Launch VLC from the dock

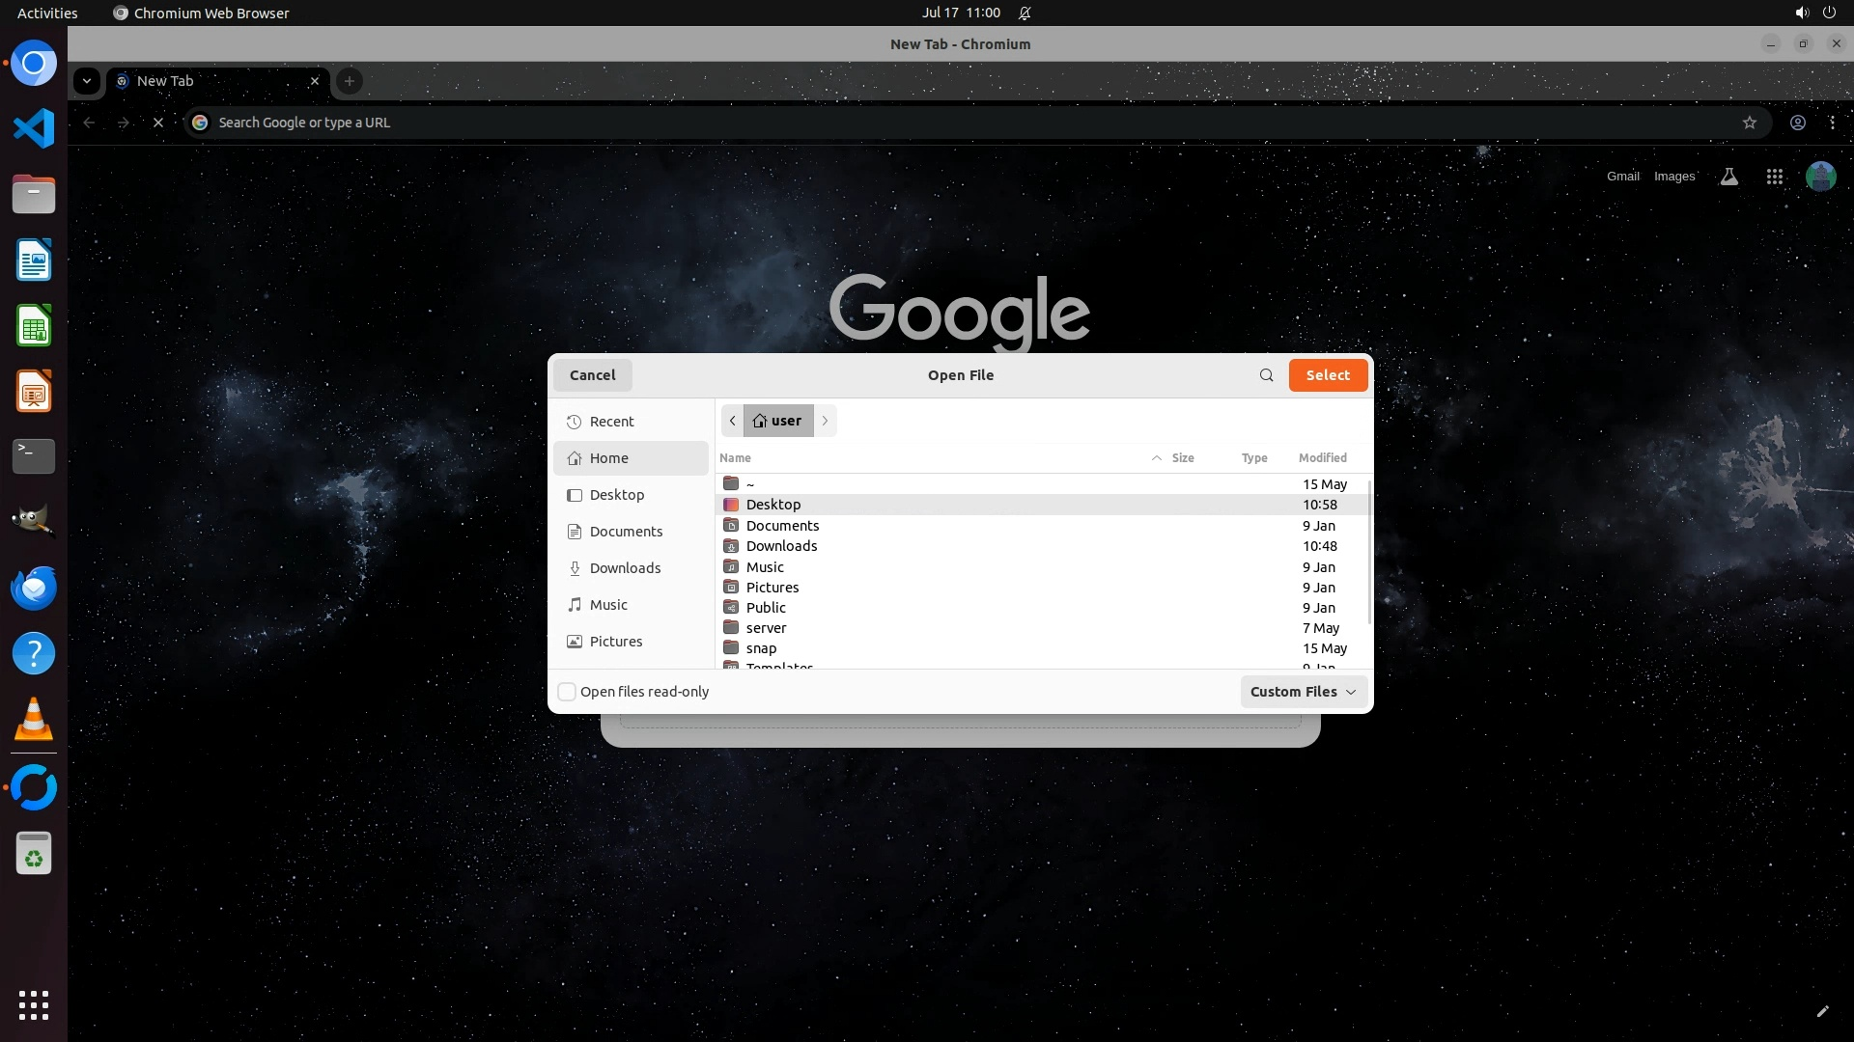[x=34, y=720]
